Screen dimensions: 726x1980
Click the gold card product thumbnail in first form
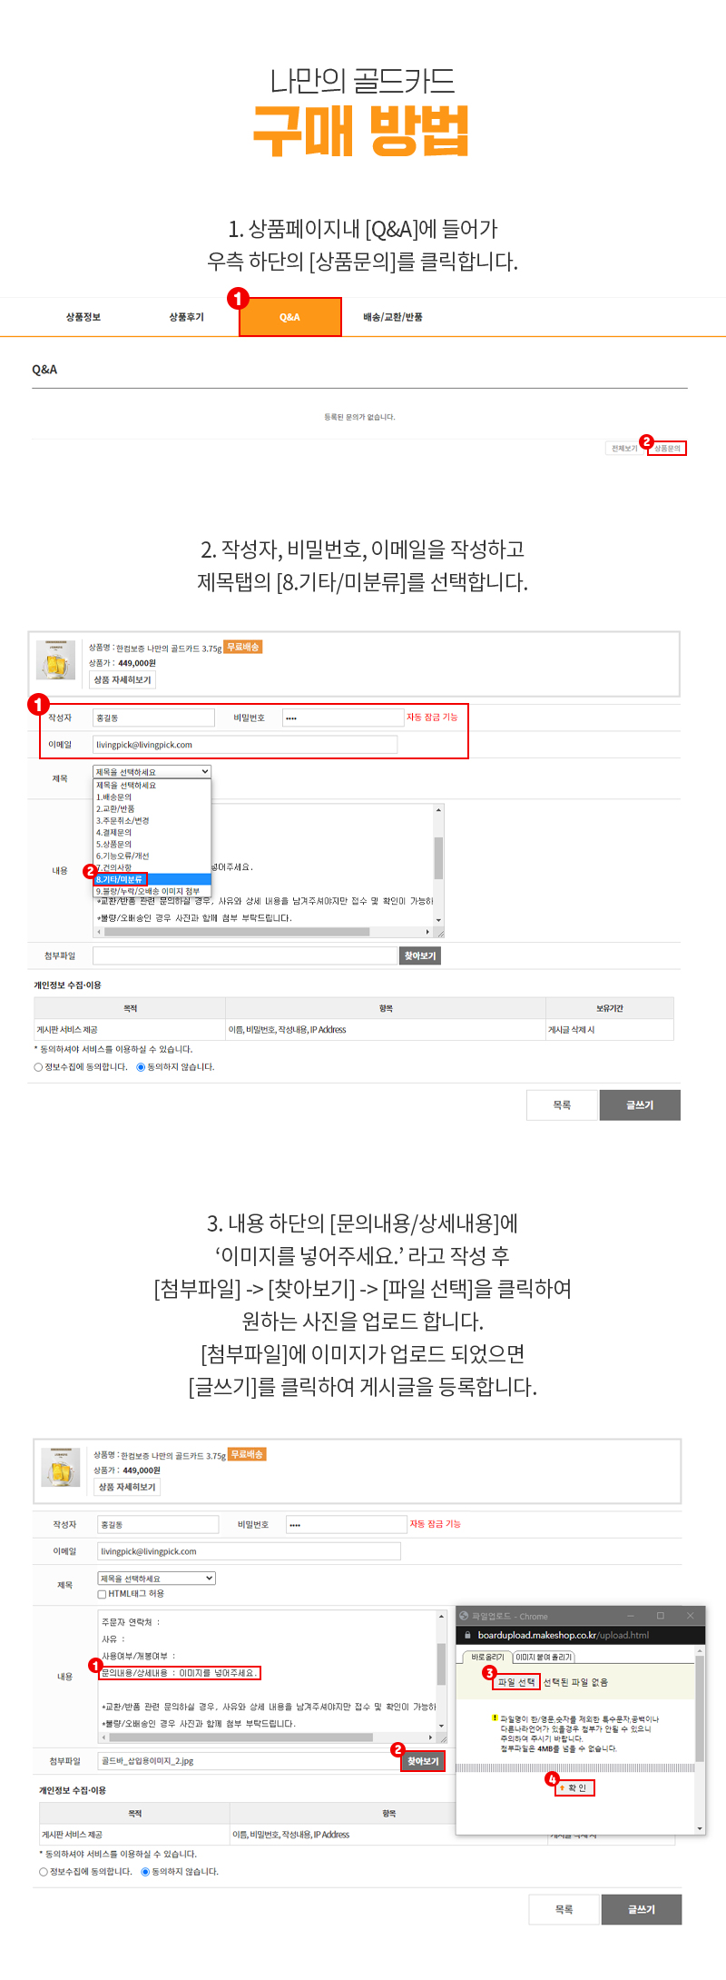tap(56, 660)
